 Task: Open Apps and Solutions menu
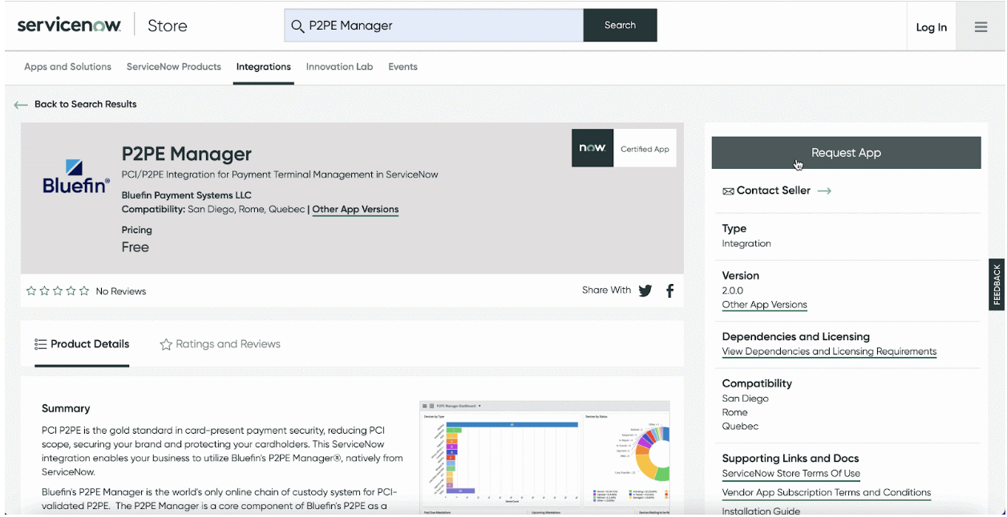point(68,67)
